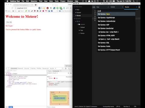
Task: Open the Apps grid shortcut in bookmarks bar
Action: (x=6, y=11)
